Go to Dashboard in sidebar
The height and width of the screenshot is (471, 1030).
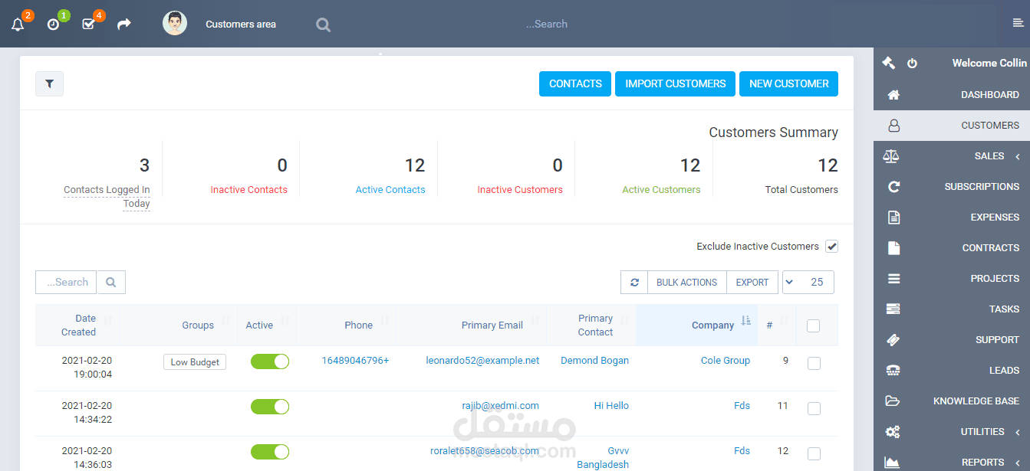pos(952,95)
